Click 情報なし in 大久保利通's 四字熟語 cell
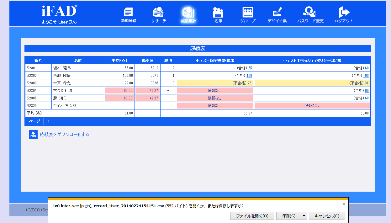Screen dimensions: 391x223 tap(215, 91)
